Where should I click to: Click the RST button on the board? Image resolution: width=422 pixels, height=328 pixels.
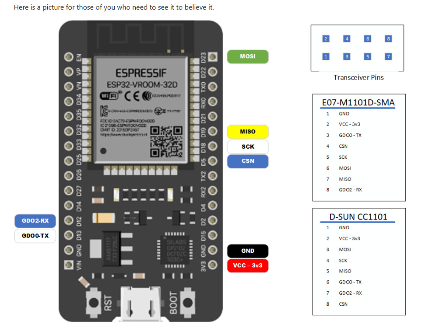coord(93,303)
